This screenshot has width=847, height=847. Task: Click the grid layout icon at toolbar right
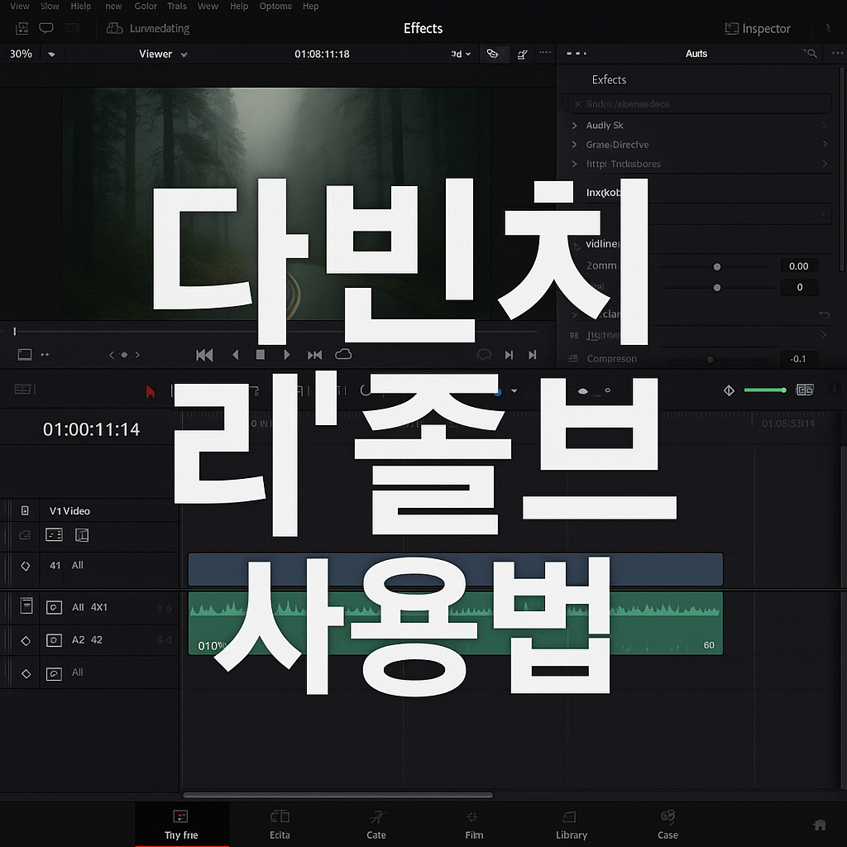click(x=805, y=390)
